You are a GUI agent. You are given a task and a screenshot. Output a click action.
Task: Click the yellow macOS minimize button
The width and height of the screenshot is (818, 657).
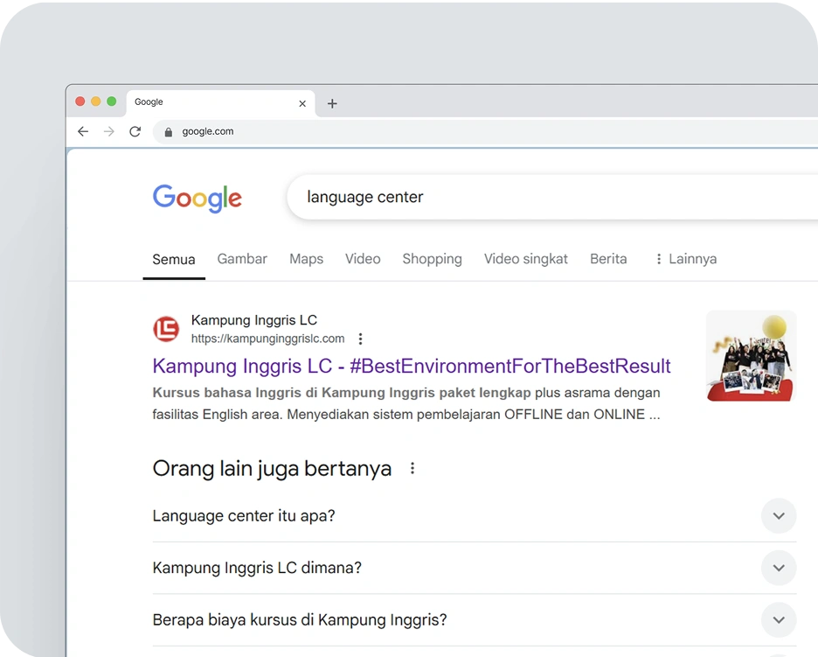[x=96, y=101]
